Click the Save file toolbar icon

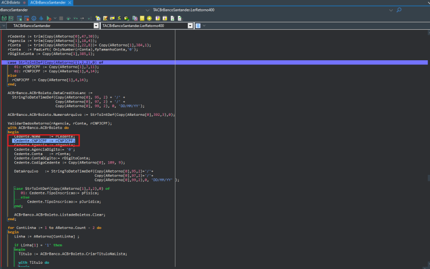coord(4,18)
